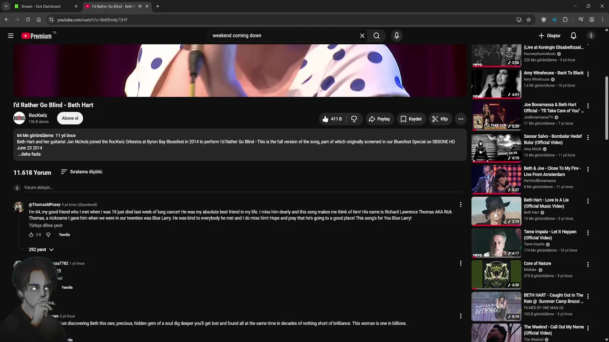Open more actions menu beside Klip
Screen dimensions: 609x342
pyautogui.click(x=461, y=119)
